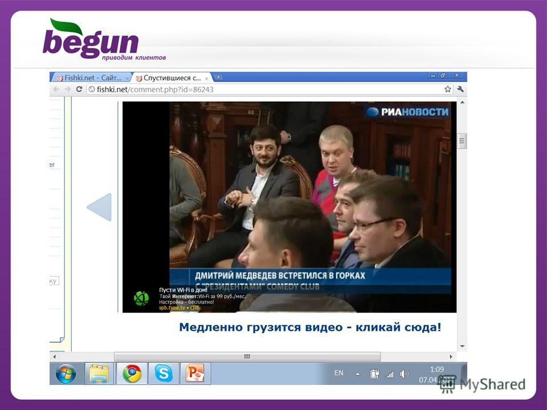Viewport: 547px width, 410px height.
Task: Go forward to next page
Action: pos(68,89)
